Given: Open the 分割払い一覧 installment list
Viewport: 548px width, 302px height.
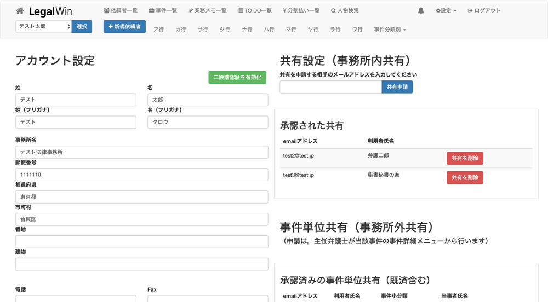Looking at the screenshot, I should point(301,11).
